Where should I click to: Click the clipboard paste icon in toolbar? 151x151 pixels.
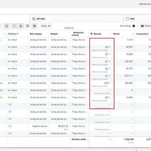click(7, 26)
